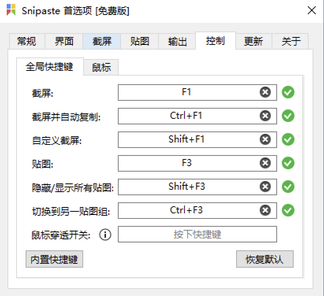324x296 pixels.
Task: Focus the hotkey field showing Shift+F1
Action: click(197, 139)
